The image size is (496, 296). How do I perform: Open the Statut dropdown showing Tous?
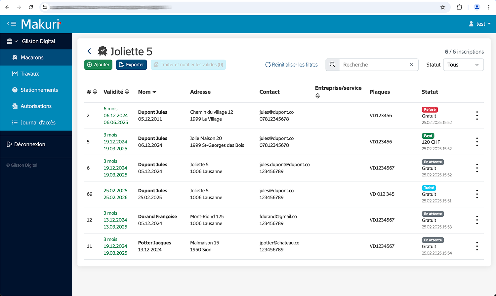463,65
